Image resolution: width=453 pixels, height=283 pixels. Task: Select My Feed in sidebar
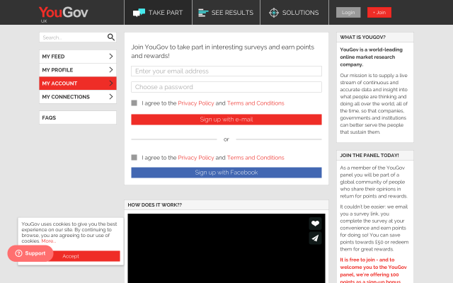coord(78,57)
